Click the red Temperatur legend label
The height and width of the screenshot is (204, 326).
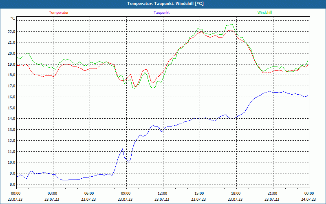[59, 13]
